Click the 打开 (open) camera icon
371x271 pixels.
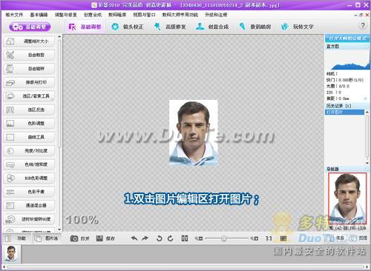tap(74, 238)
